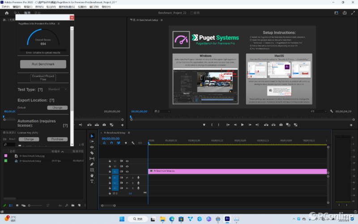Click Download Project Files button
The image size is (358, 224).
tap(43, 78)
